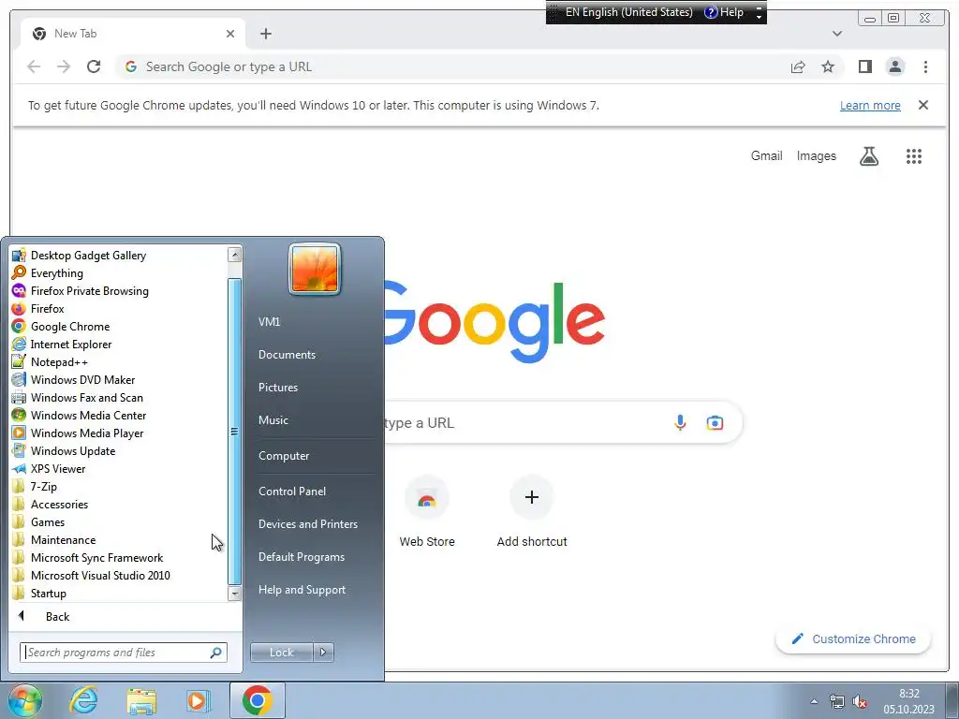Launch Windows DVD Maker
Viewport: 959px width, 719px height.
82,380
